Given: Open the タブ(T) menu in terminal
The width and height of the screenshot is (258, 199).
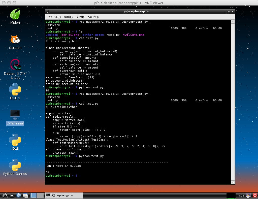Looking at the screenshot, I should (80, 17).
